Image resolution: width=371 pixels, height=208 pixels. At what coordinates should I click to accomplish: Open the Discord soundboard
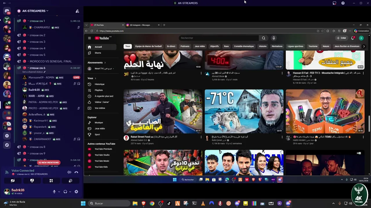pos(70,181)
